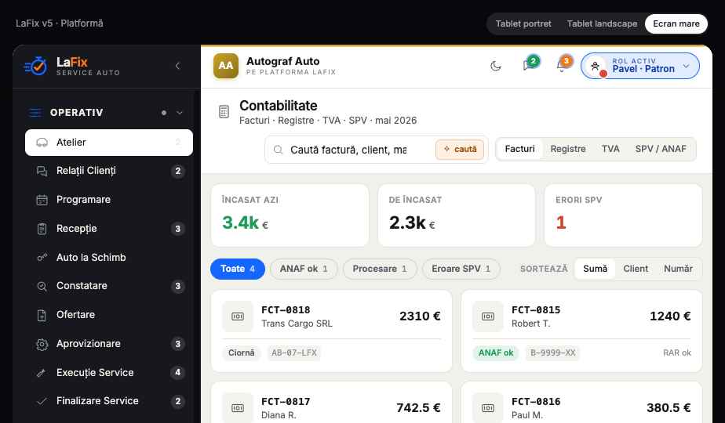Collapse the OPERATIV section chevron

180,113
